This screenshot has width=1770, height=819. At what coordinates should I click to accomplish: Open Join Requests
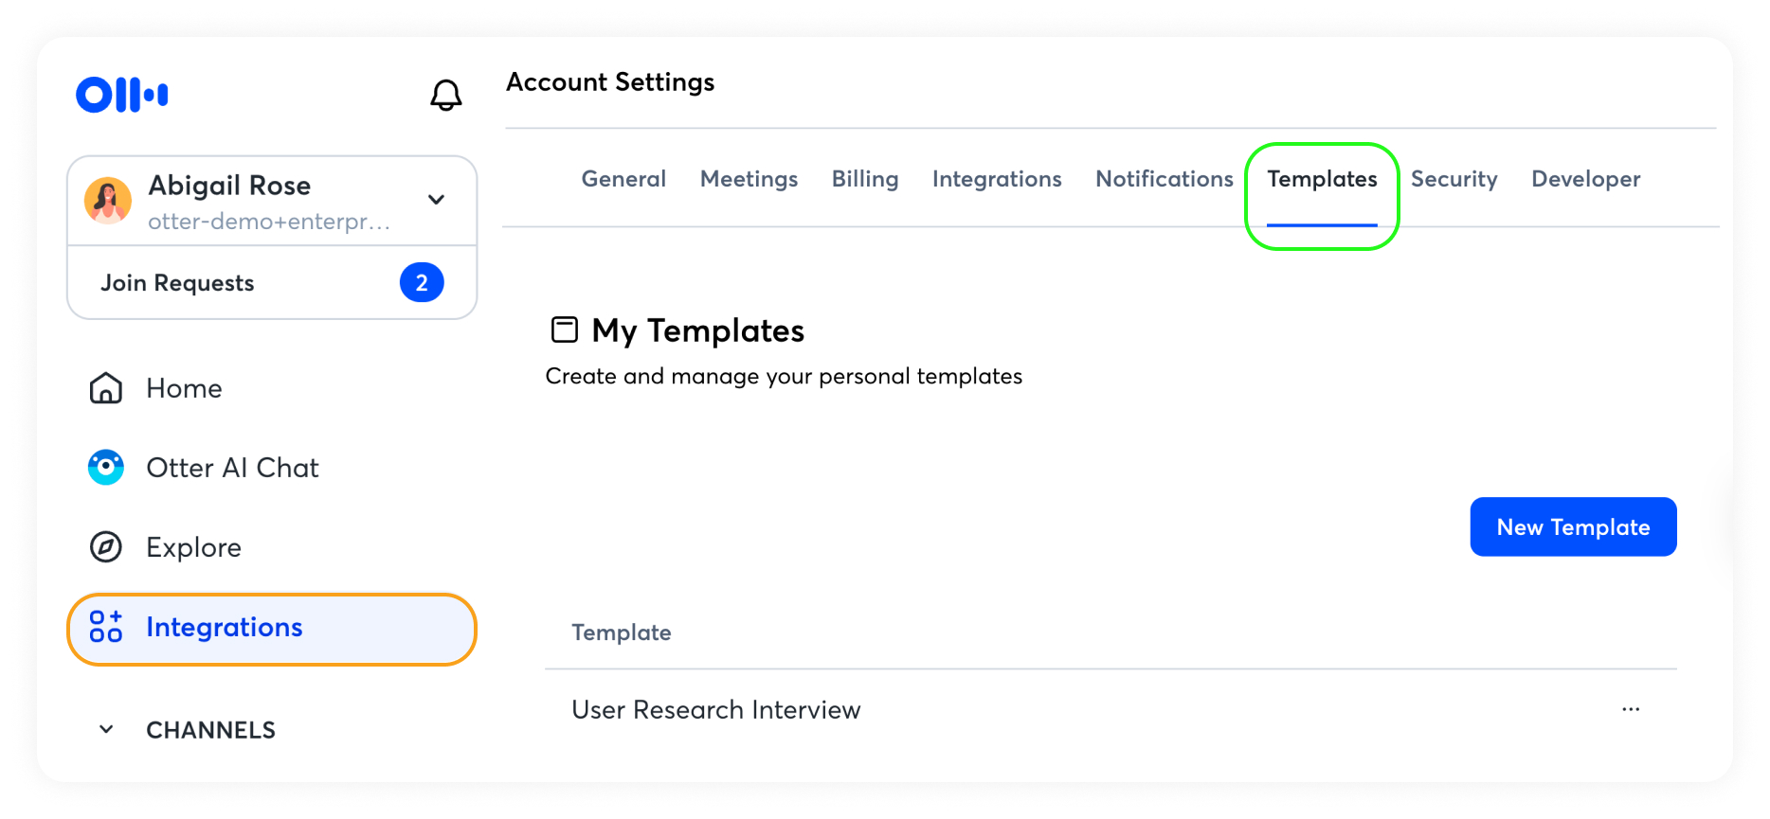178,283
